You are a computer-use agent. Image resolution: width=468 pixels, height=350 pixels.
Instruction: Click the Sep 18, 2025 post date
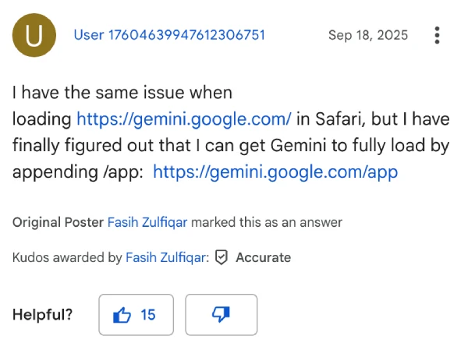click(363, 35)
